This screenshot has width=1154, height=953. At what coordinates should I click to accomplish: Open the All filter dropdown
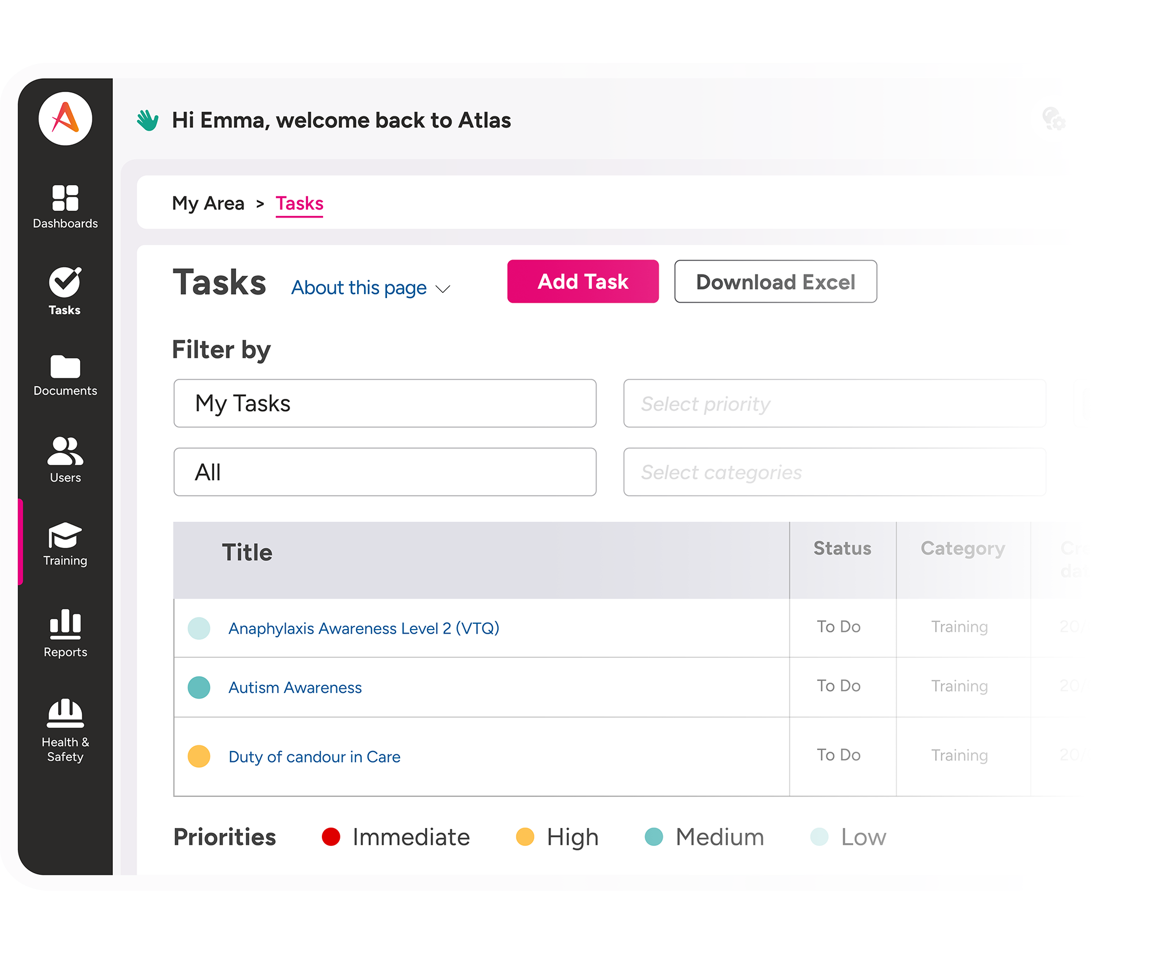(x=385, y=472)
